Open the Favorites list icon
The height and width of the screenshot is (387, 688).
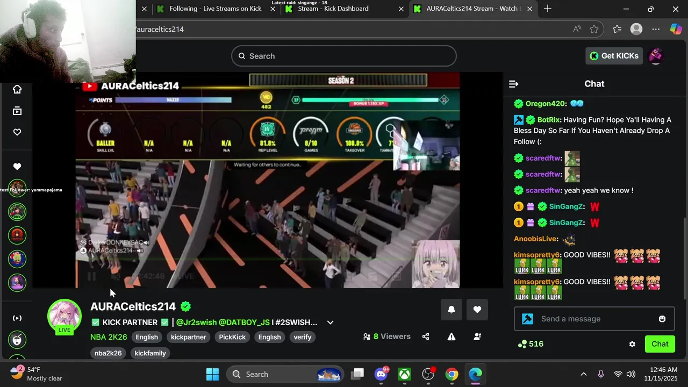click(x=617, y=29)
